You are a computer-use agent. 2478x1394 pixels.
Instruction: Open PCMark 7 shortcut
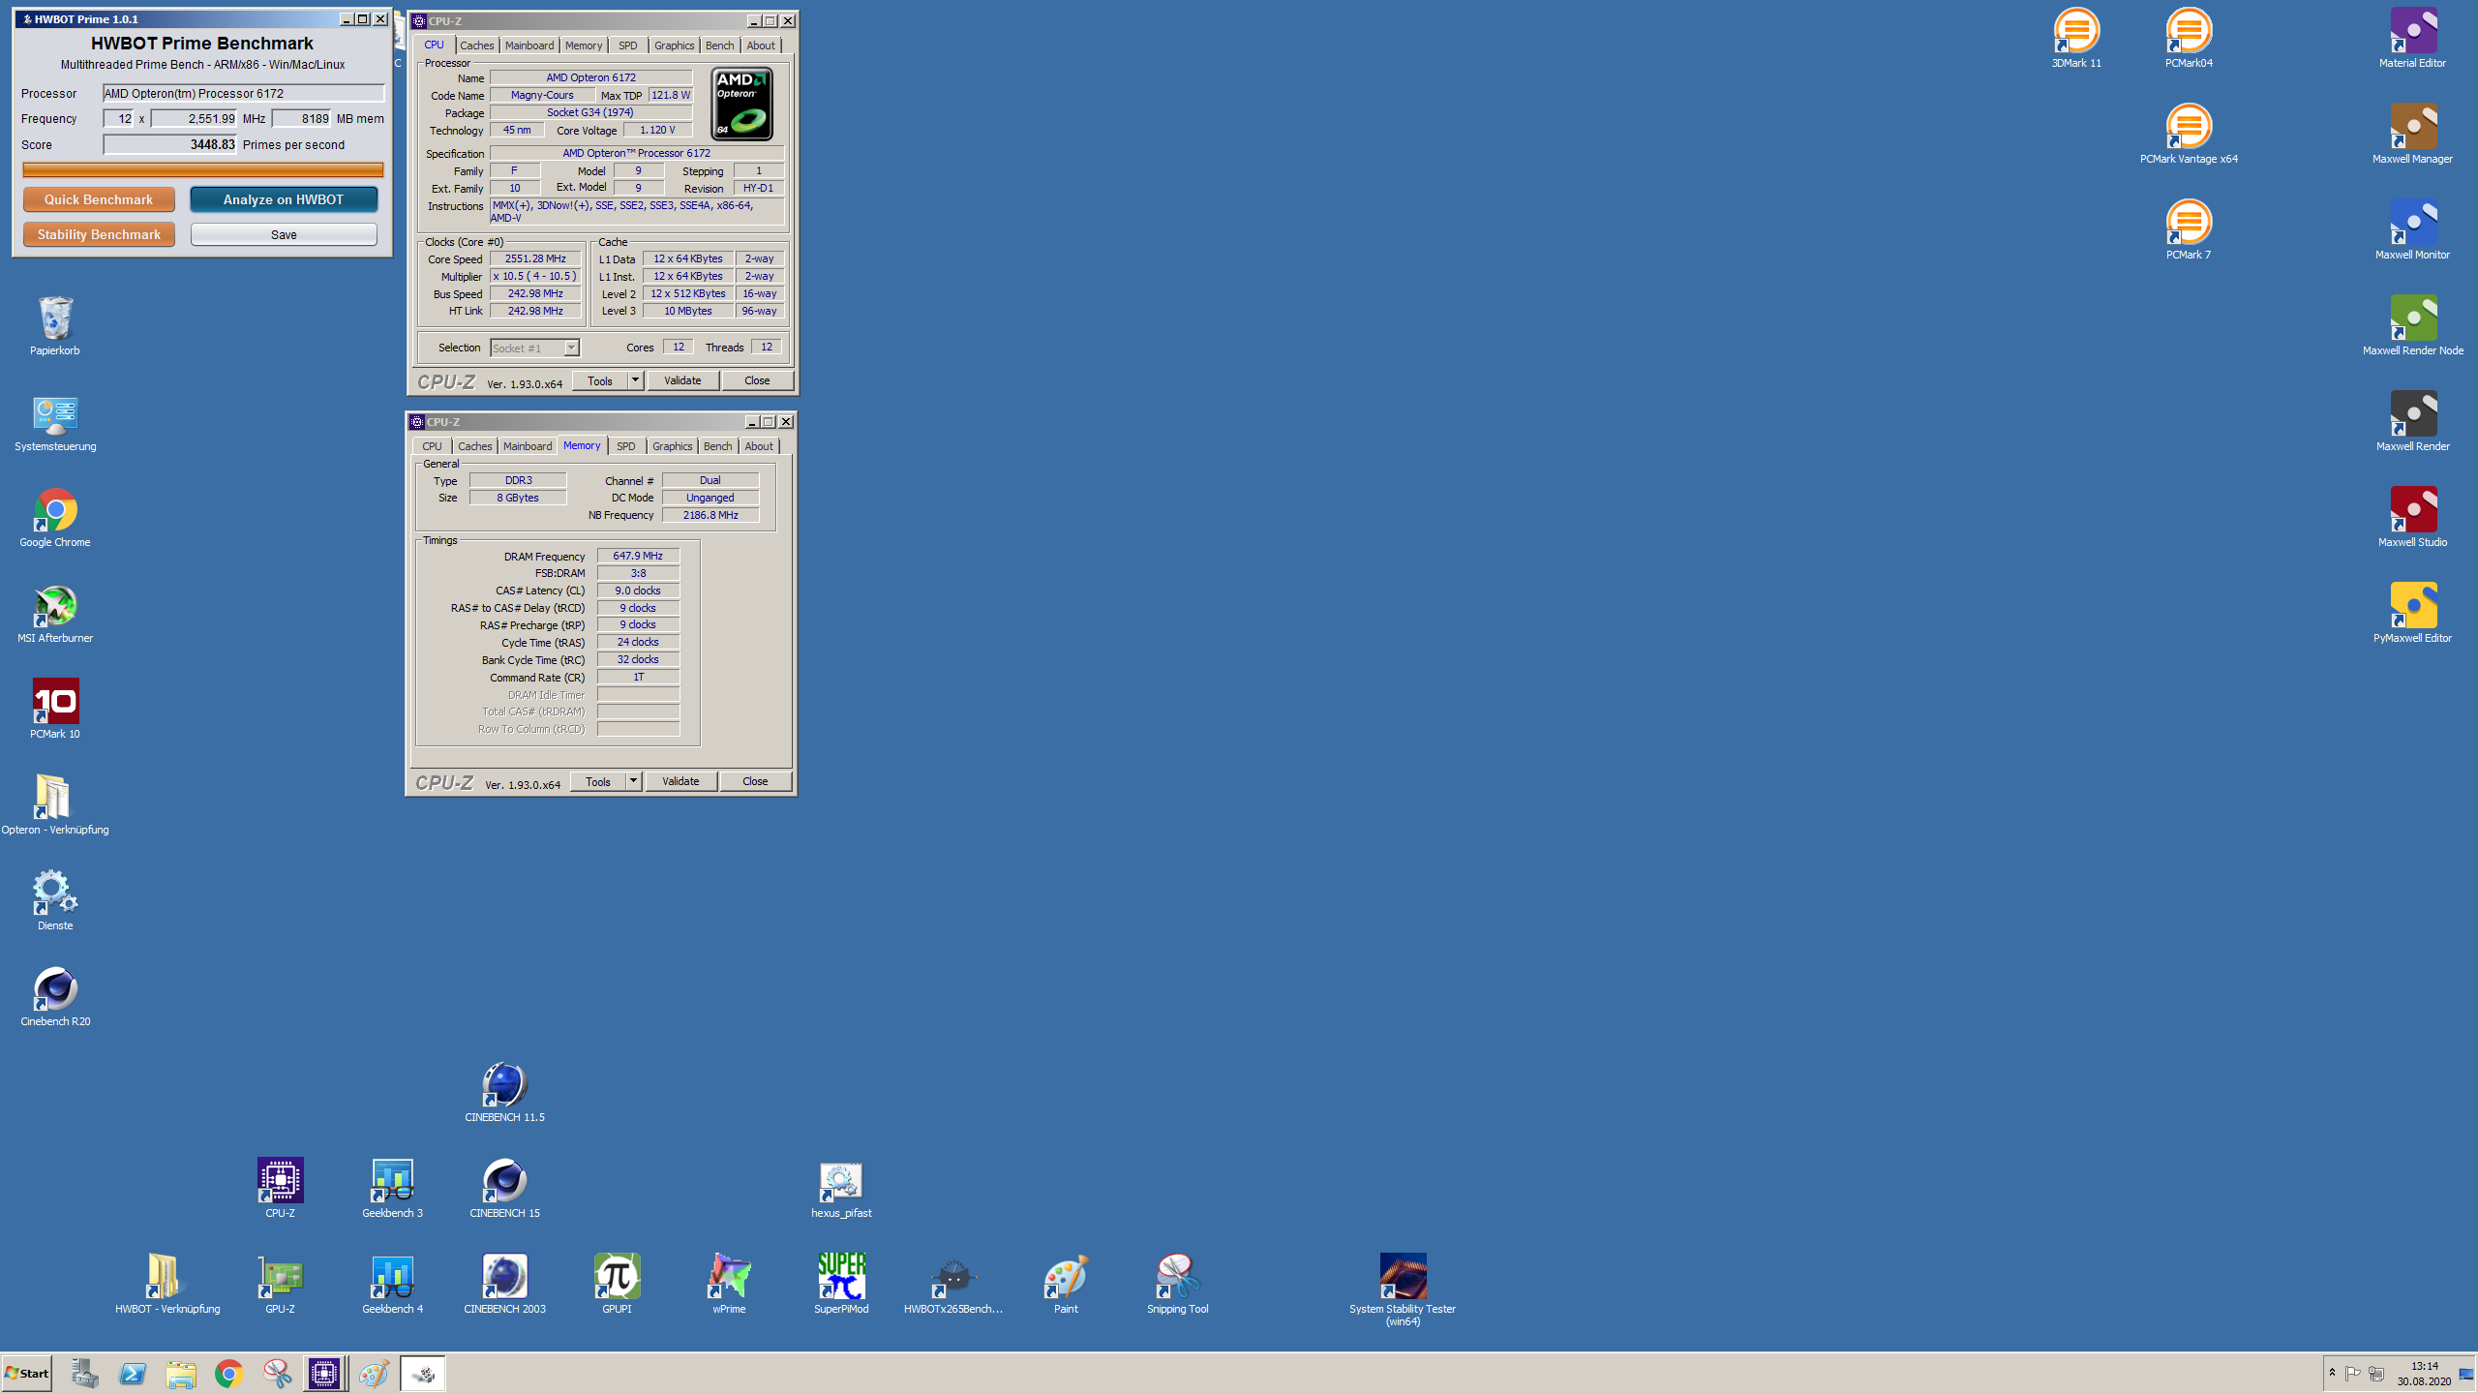click(2189, 229)
